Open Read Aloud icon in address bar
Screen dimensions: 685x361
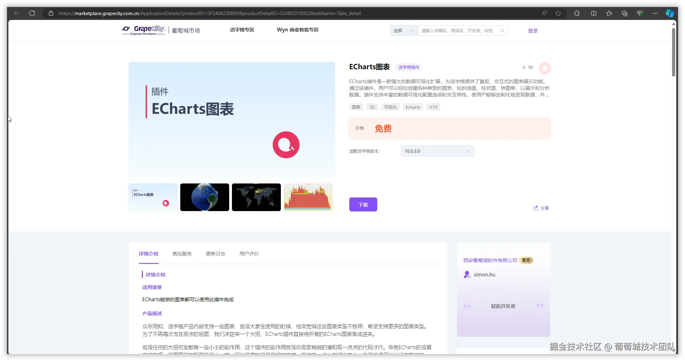click(544, 13)
